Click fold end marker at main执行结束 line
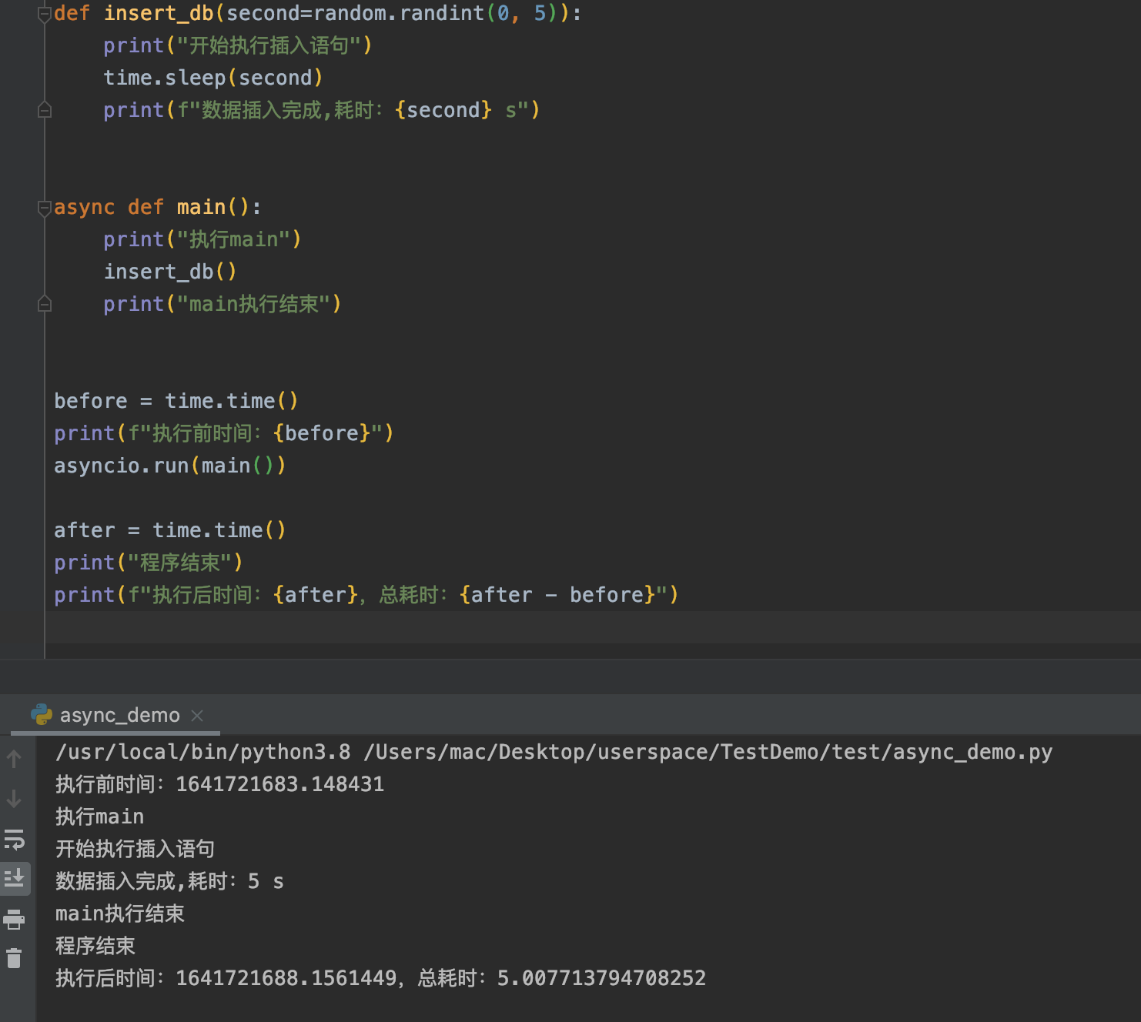Image resolution: width=1141 pixels, height=1022 pixels. 45,304
